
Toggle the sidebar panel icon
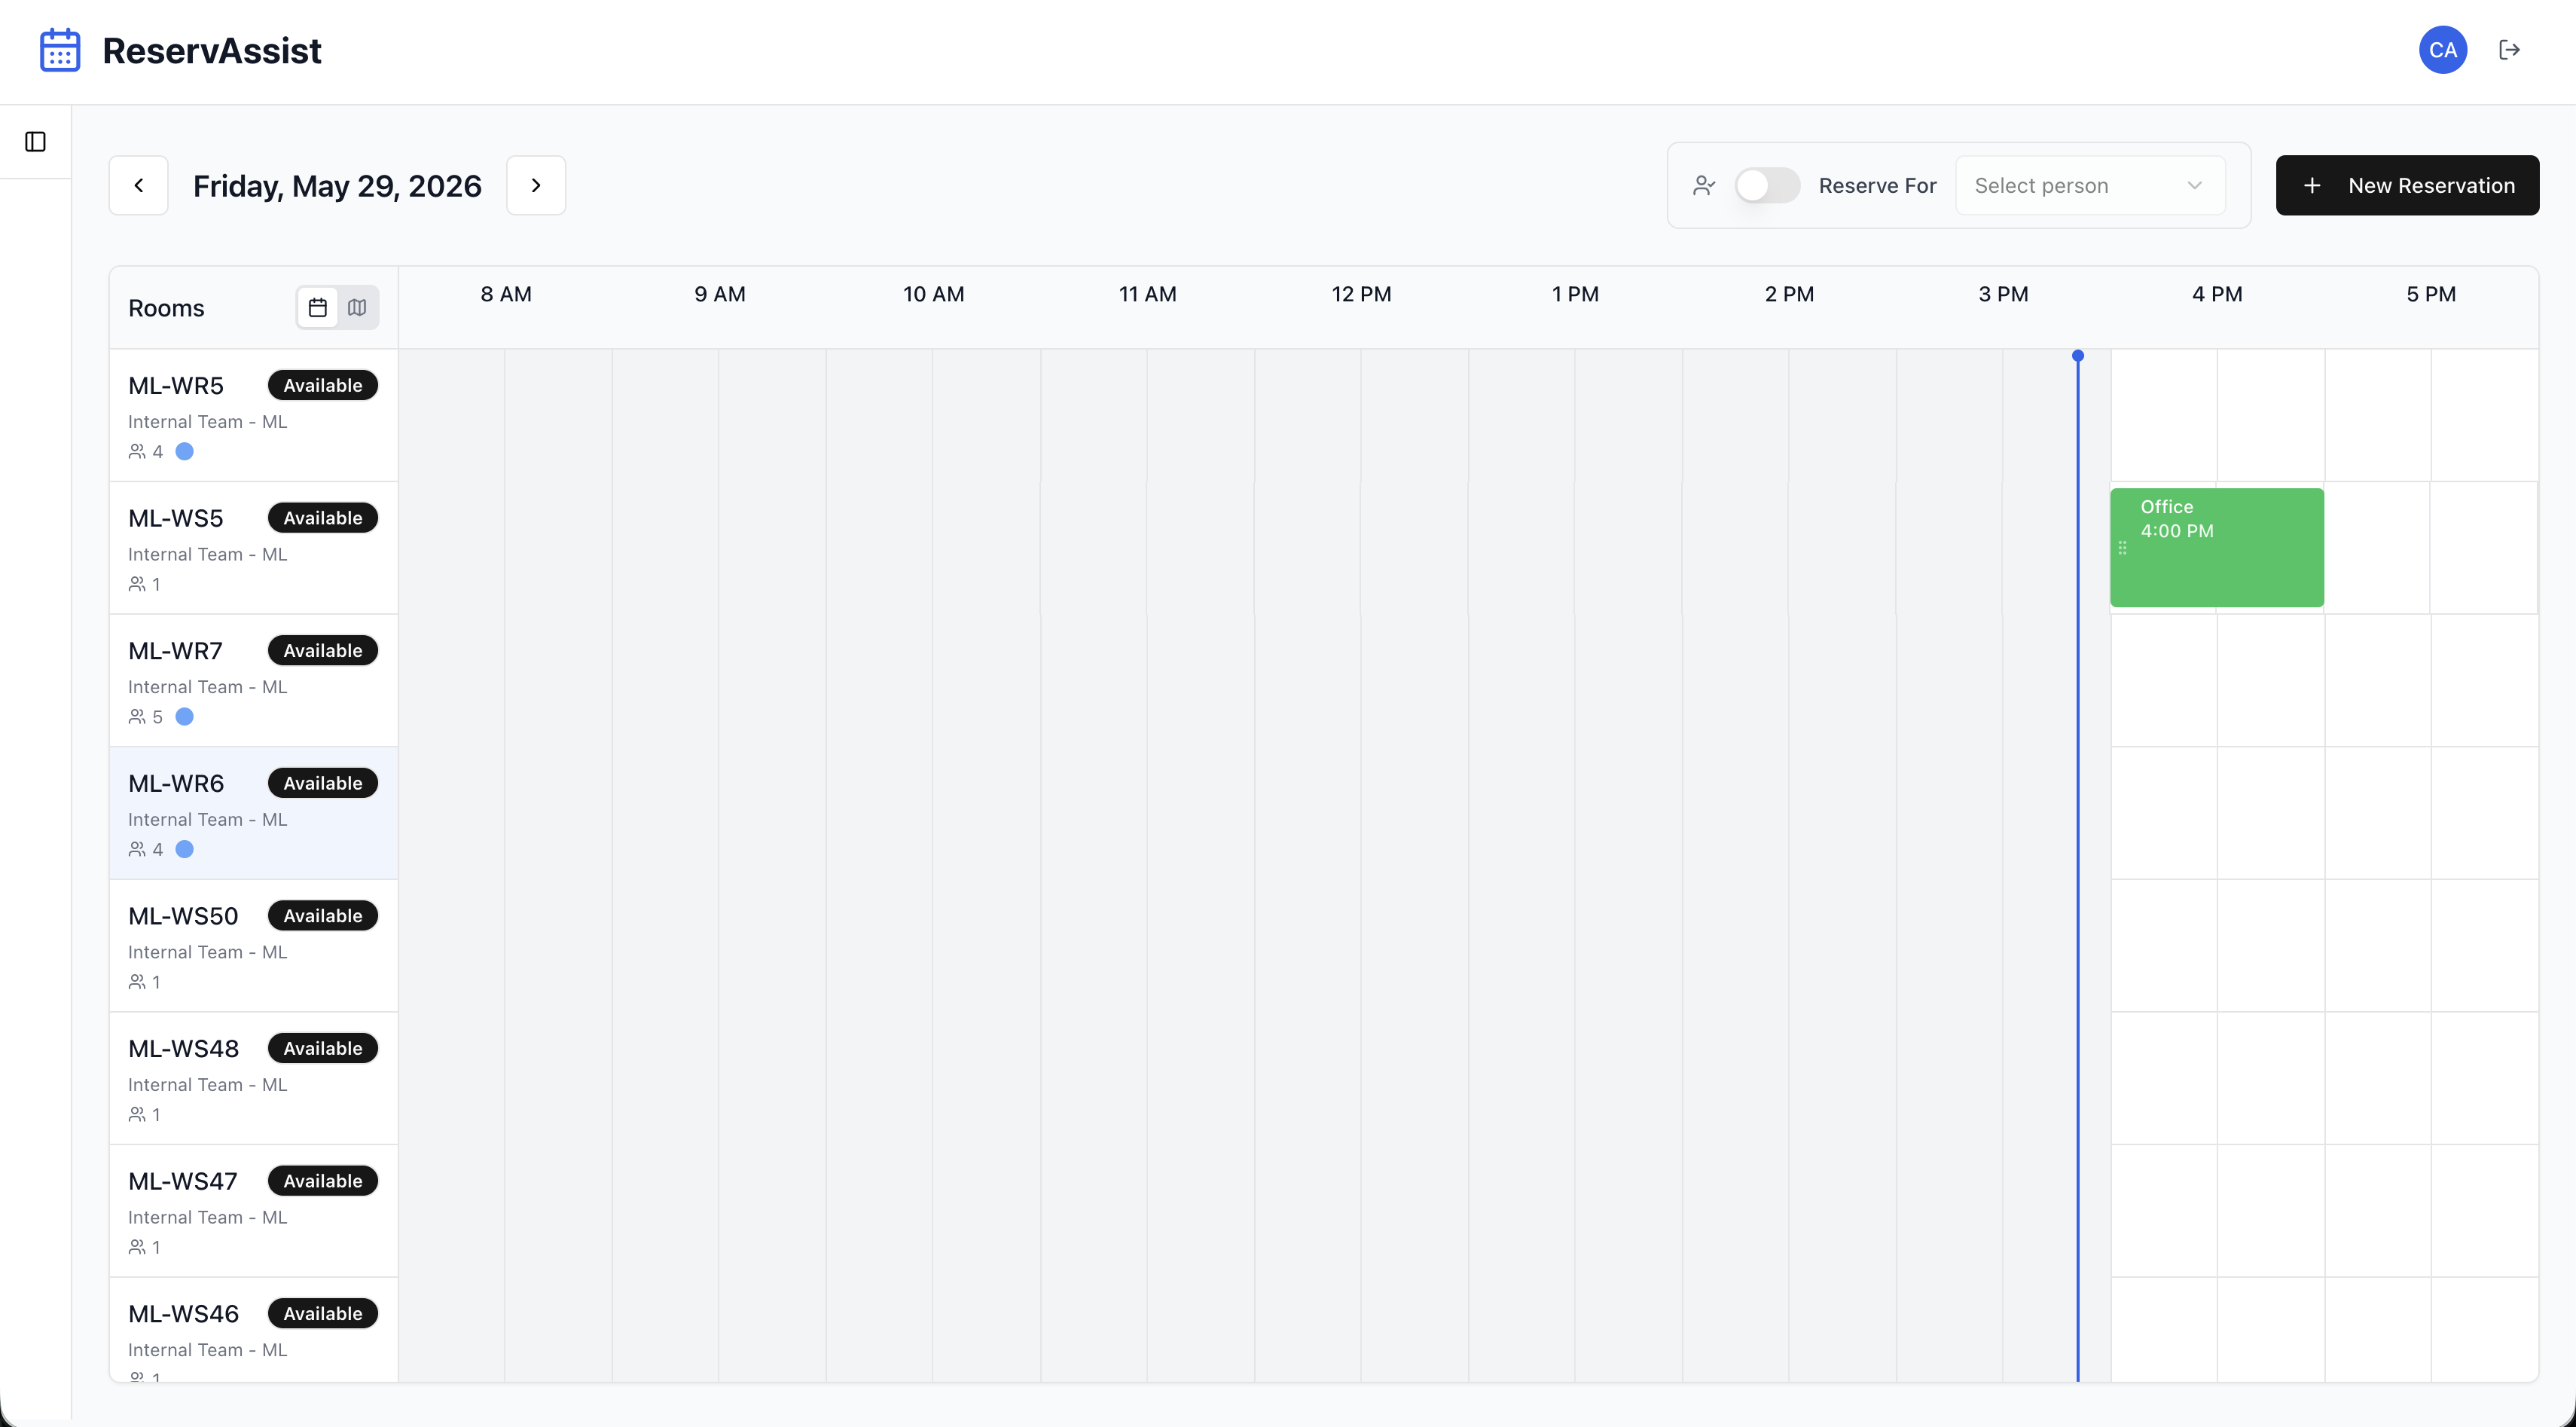(35, 142)
